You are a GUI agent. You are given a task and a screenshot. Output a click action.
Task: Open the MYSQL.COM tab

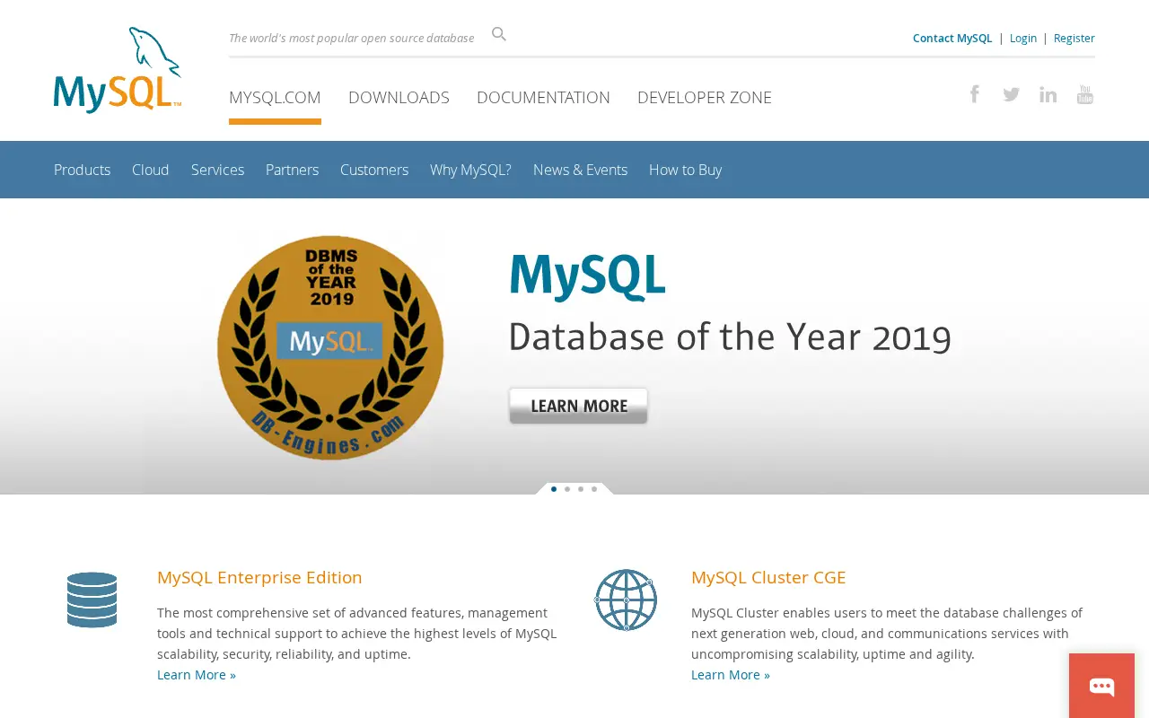[275, 98]
